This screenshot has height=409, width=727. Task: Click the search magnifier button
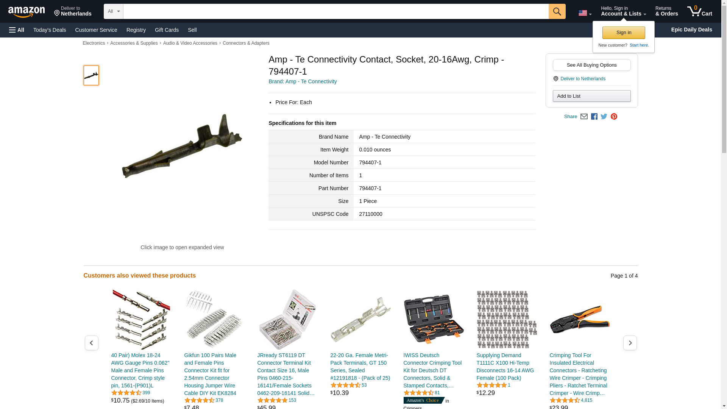(557, 11)
